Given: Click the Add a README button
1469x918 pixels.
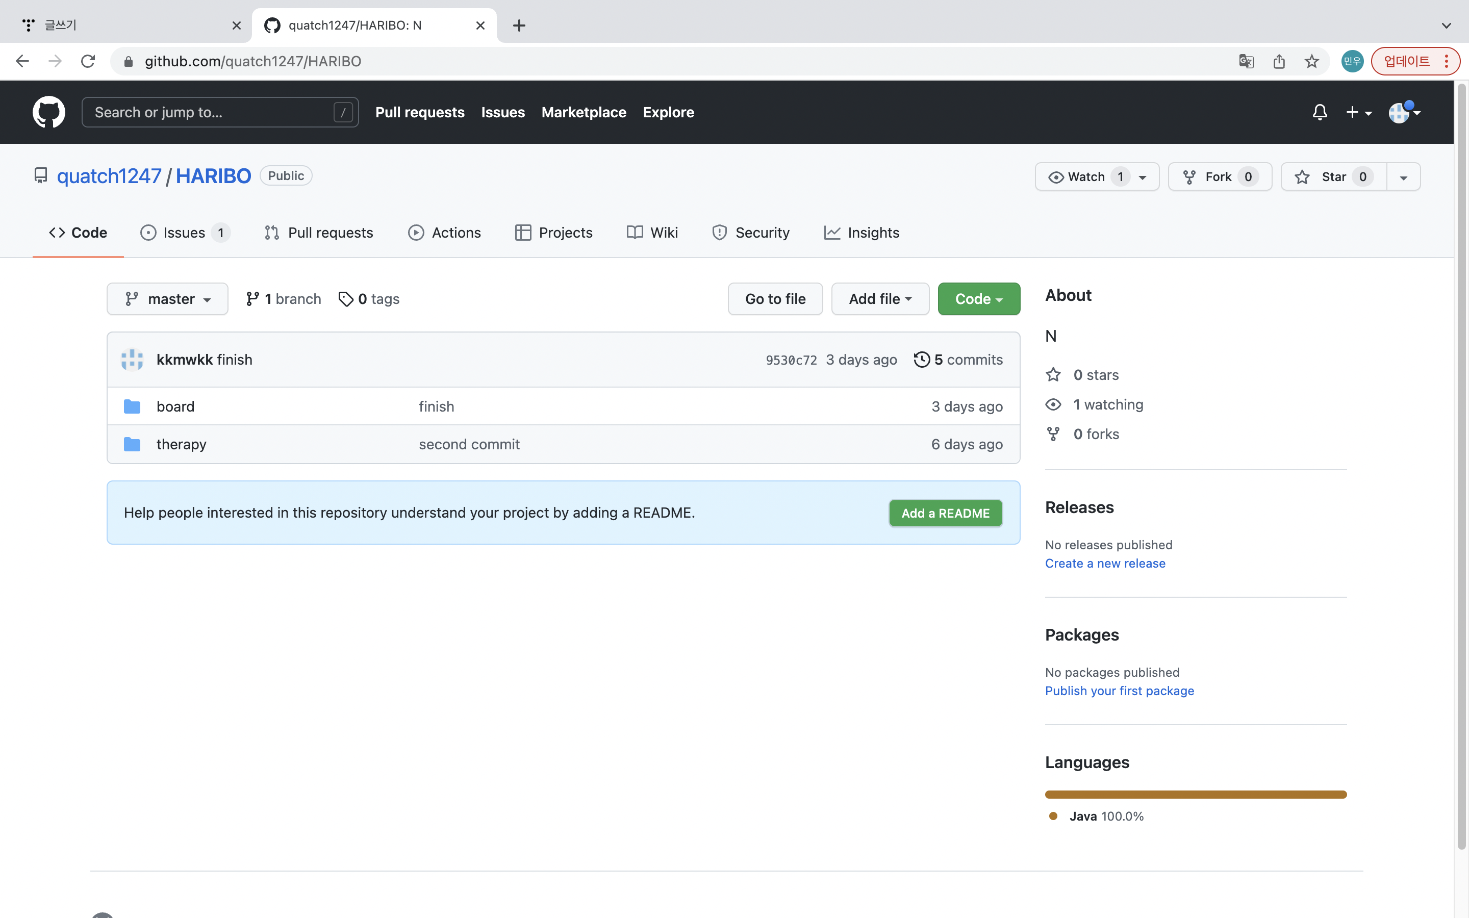Looking at the screenshot, I should point(945,513).
